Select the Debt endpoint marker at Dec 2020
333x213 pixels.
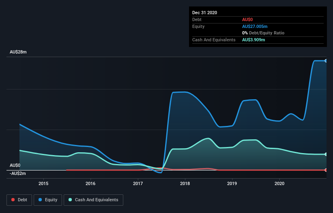click(x=326, y=170)
